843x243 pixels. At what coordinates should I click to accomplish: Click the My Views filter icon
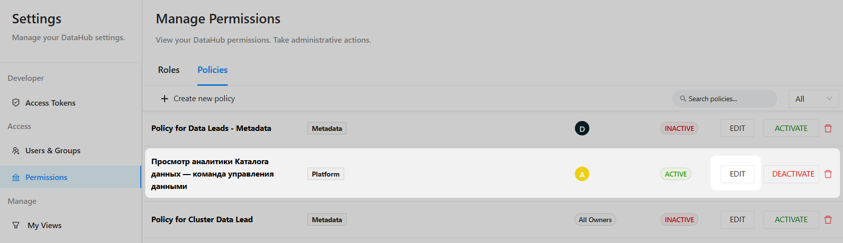16,225
